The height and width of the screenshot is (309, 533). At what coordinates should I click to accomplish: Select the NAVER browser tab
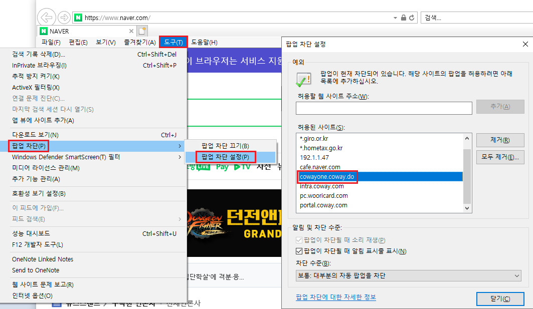pos(87,31)
